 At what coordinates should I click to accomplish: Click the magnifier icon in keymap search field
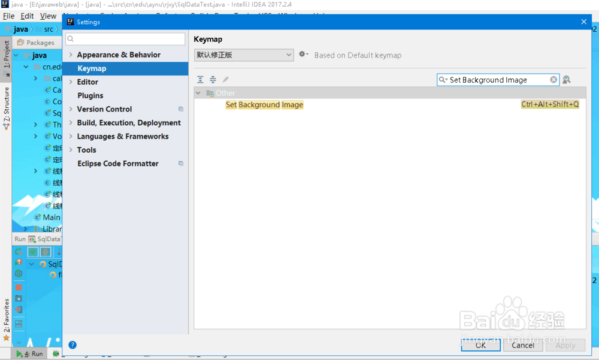(x=443, y=80)
